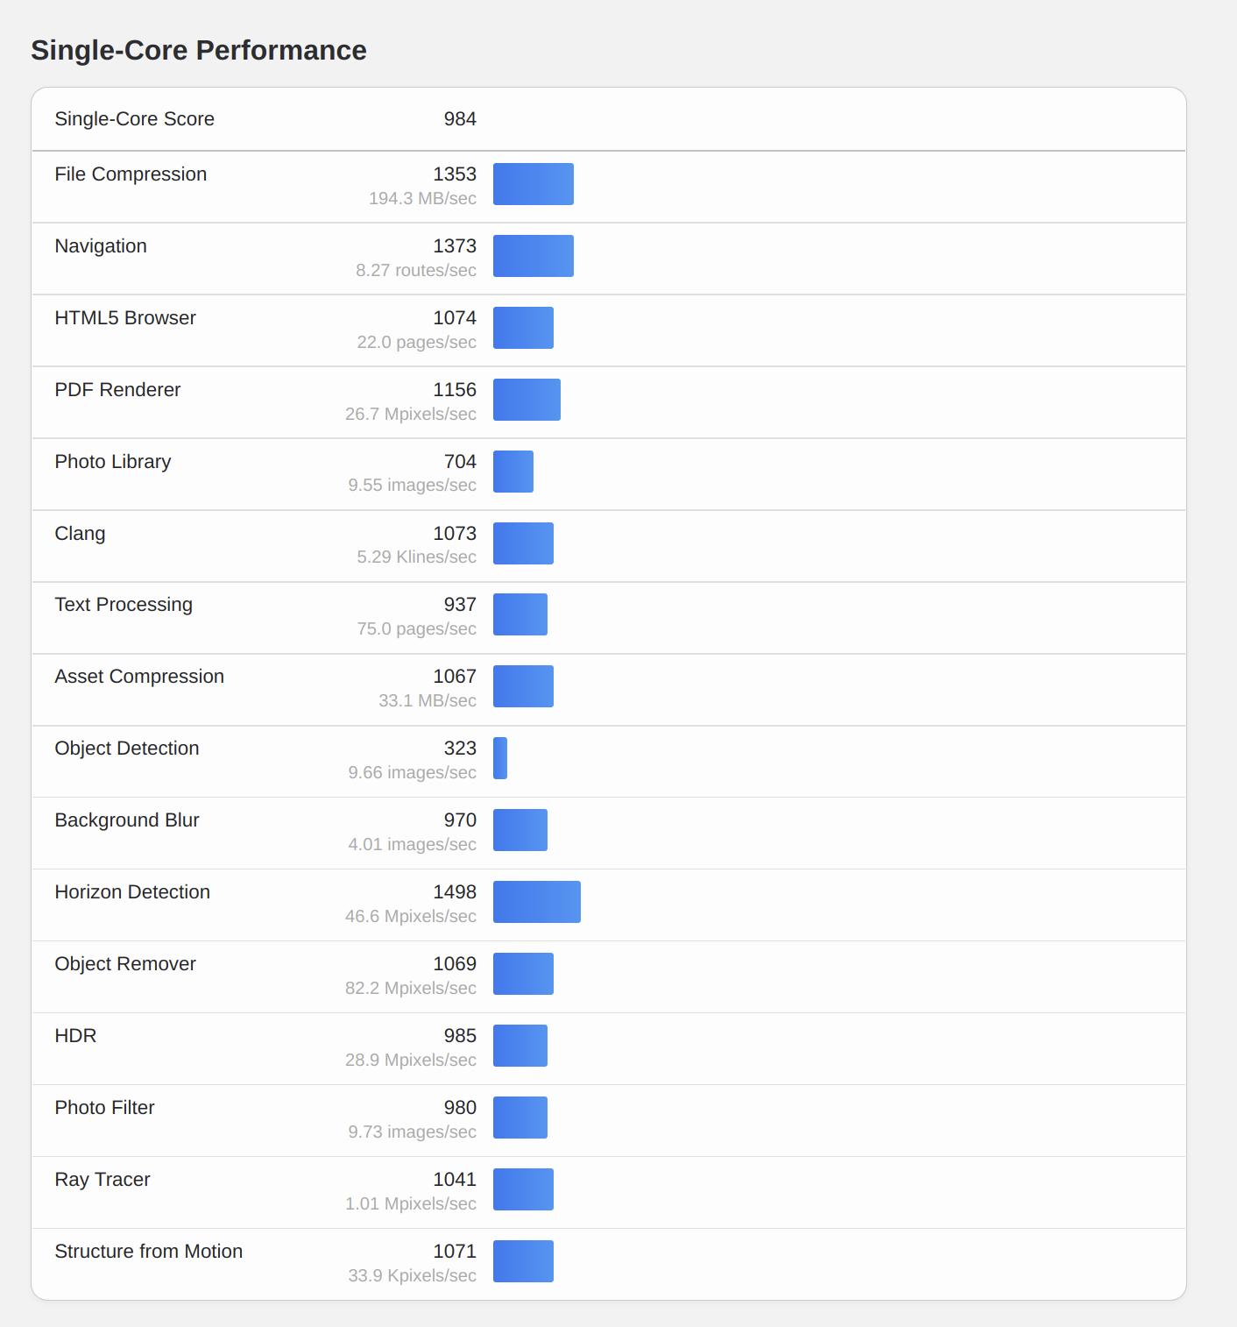Select the HTML5 Browser row label
This screenshot has width=1237, height=1327.
pos(125,318)
